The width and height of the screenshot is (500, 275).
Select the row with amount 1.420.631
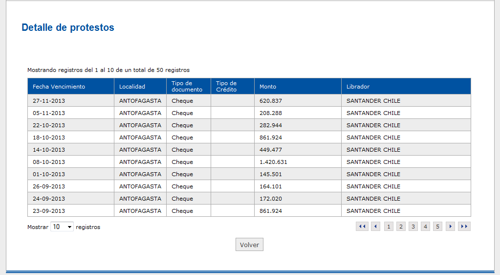coord(249,162)
